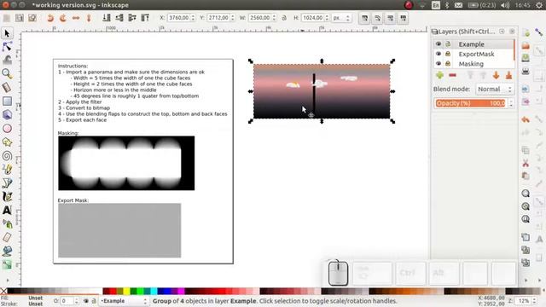Open Print from commands bar
This screenshot has width=546, height=307.
click(526, 72)
